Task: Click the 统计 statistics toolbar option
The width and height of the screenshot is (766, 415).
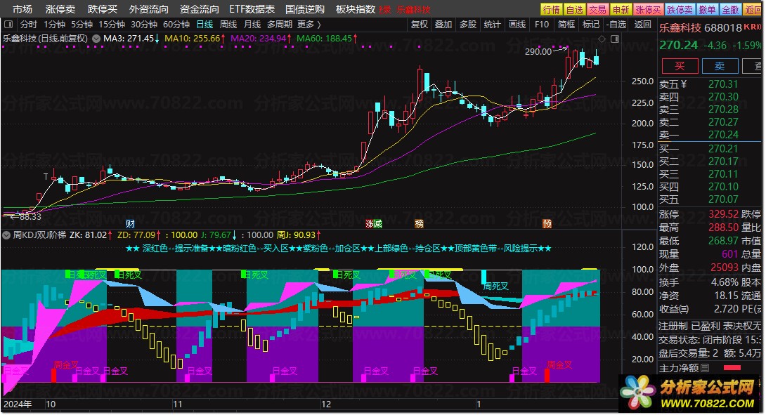Action: point(493,24)
